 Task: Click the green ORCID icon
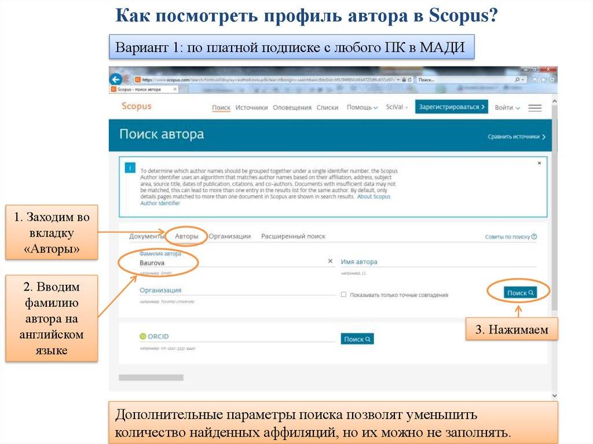(143, 336)
